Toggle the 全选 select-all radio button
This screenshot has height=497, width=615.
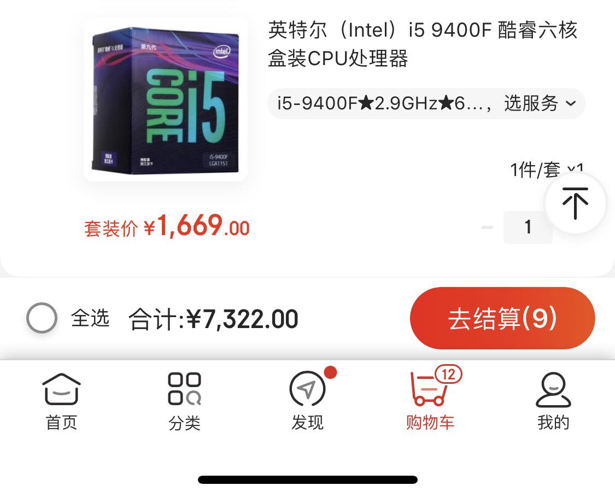pyautogui.click(x=42, y=318)
